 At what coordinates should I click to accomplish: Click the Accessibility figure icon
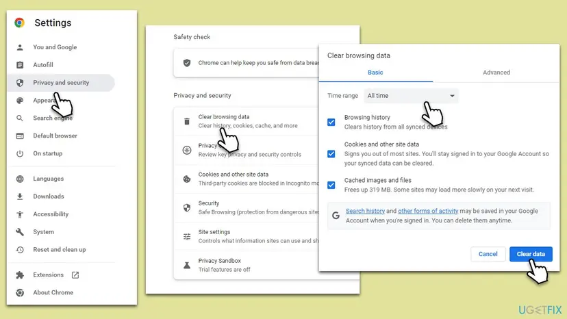[20, 214]
